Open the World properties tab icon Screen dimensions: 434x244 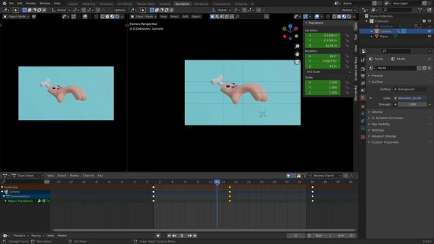tap(363, 98)
